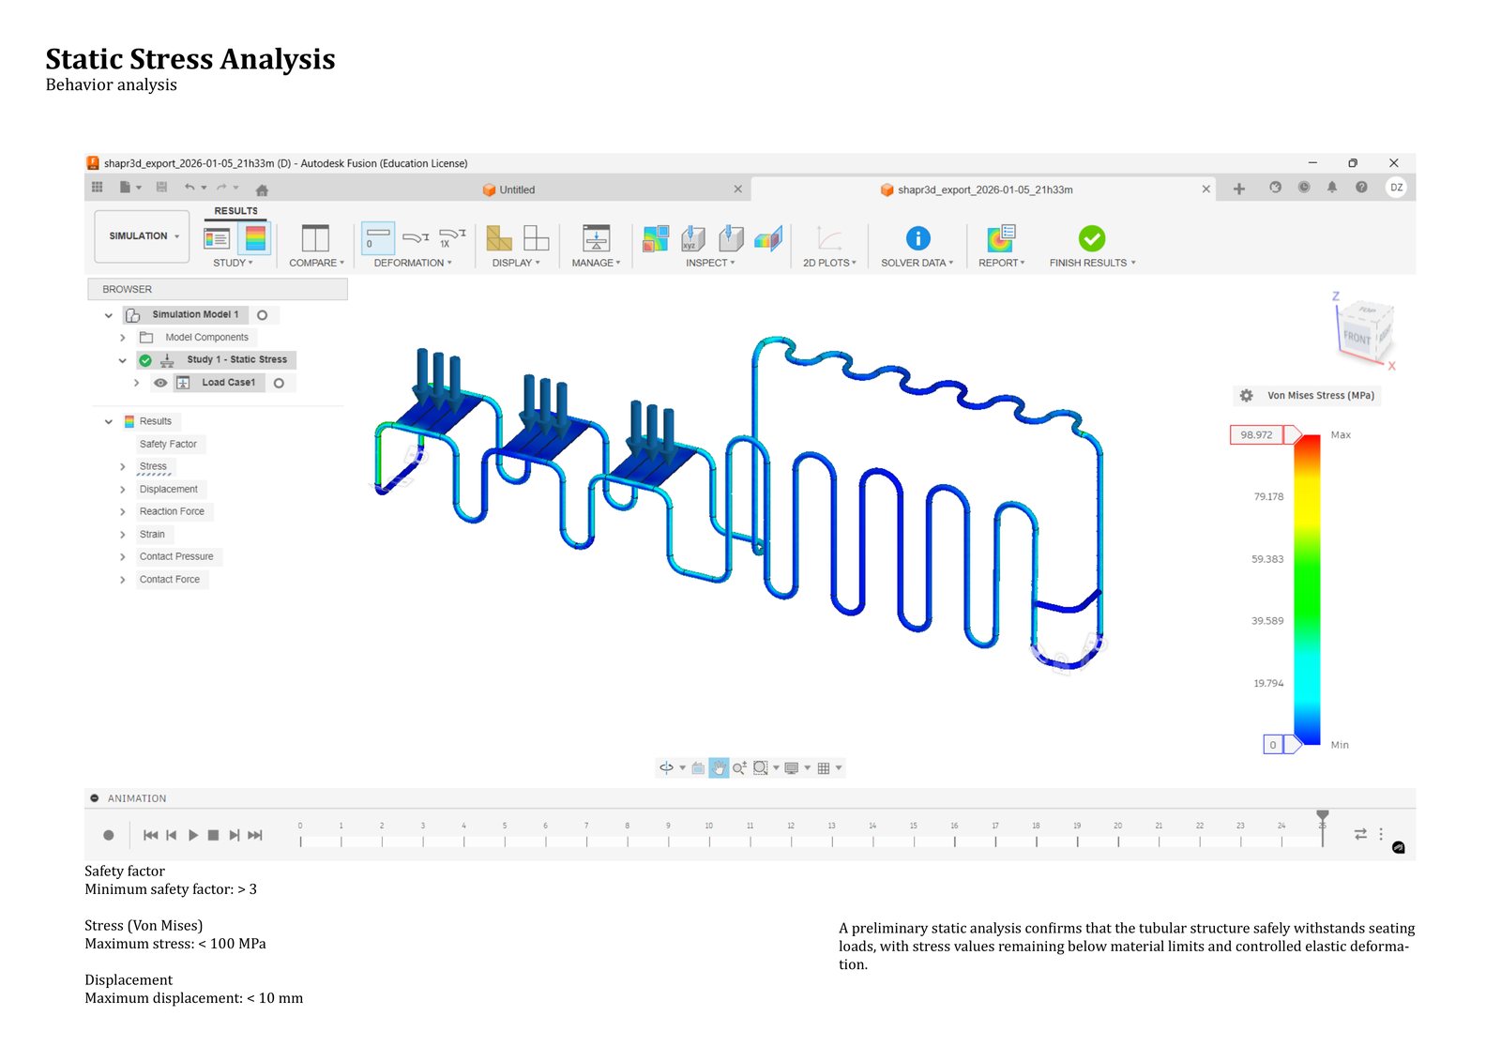1501x1061 pixels.
Task: Stop the animation playback
Action: coord(213,835)
